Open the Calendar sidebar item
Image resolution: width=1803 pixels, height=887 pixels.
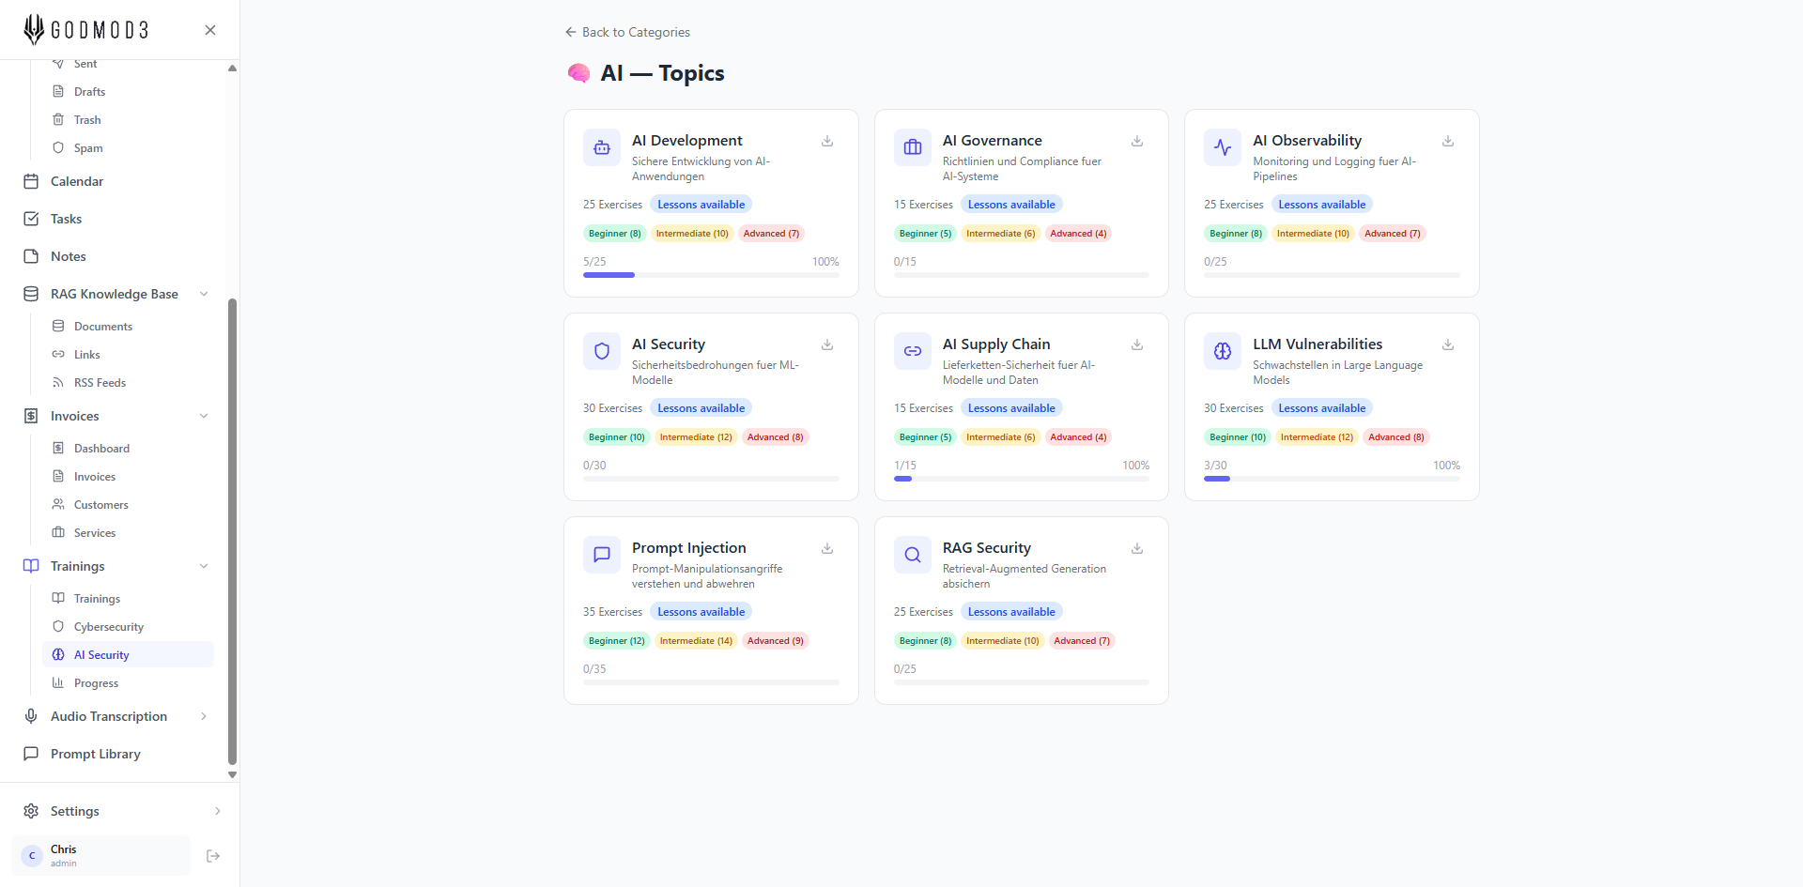click(77, 181)
